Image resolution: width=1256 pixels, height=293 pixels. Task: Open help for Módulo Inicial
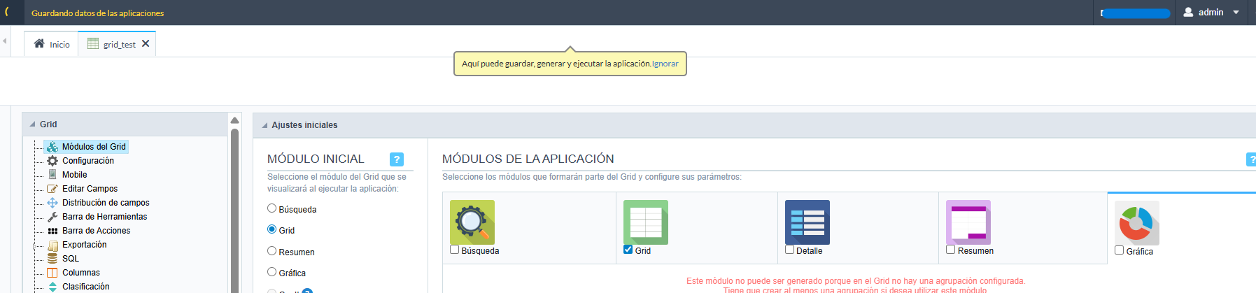pos(396,159)
